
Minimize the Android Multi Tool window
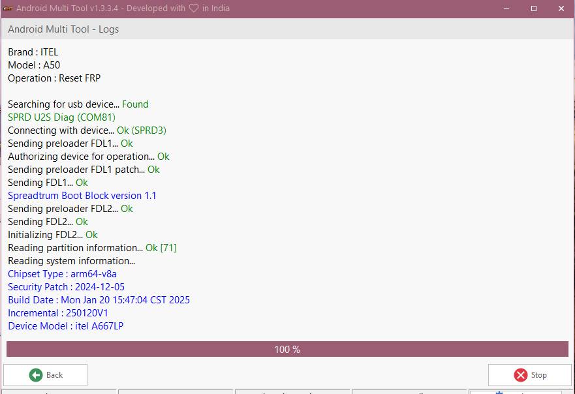coord(506,8)
